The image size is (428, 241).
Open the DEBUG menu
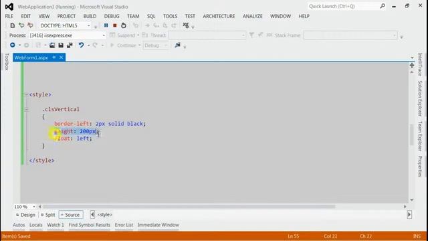pos(112,16)
